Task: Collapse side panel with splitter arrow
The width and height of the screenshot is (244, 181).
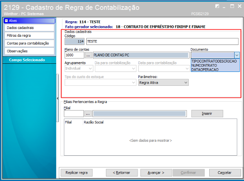Action: click(x=58, y=98)
